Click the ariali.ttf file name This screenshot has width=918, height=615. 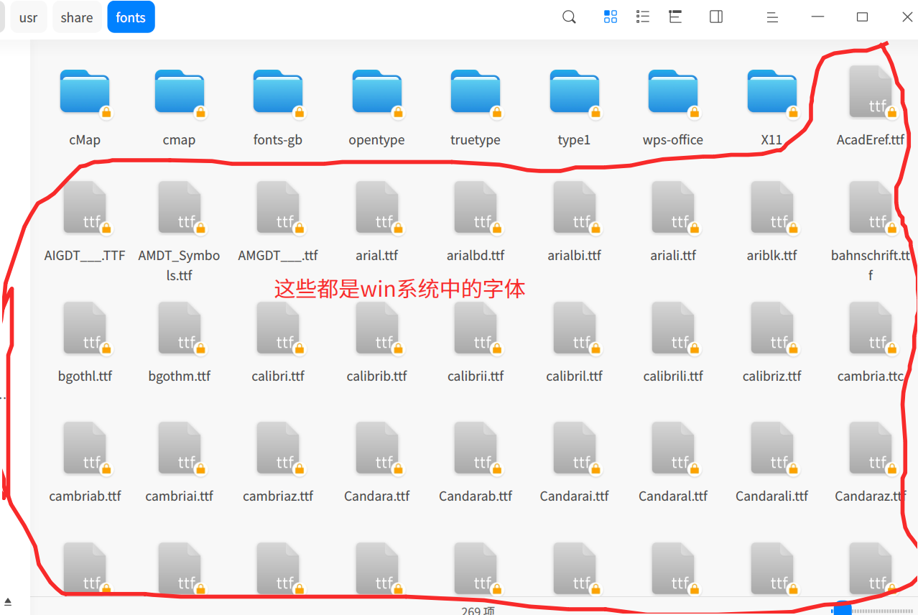click(x=673, y=255)
